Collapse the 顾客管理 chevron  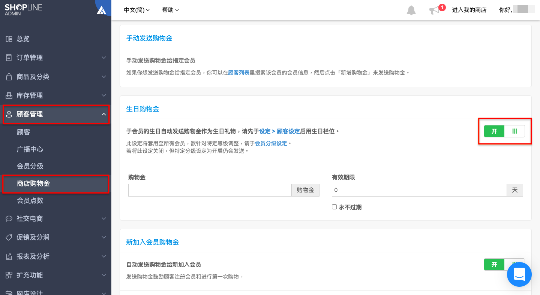coord(104,114)
